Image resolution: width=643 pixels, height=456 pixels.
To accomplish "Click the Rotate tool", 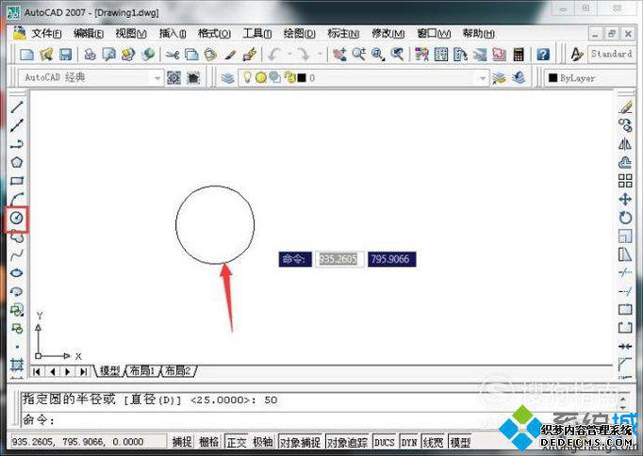I will coord(625,218).
